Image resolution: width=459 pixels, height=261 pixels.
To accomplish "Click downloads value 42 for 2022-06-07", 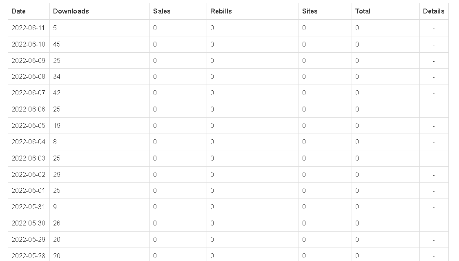I will [57, 93].
